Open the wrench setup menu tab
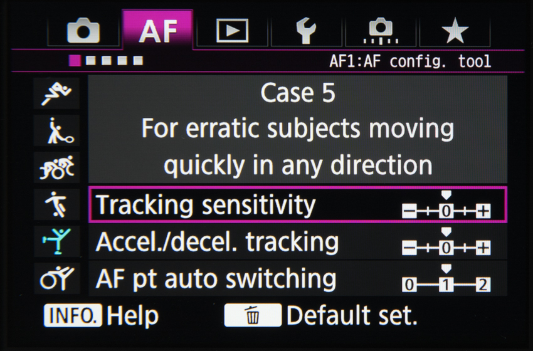Image resolution: width=533 pixels, height=351 pixels. 305,31
